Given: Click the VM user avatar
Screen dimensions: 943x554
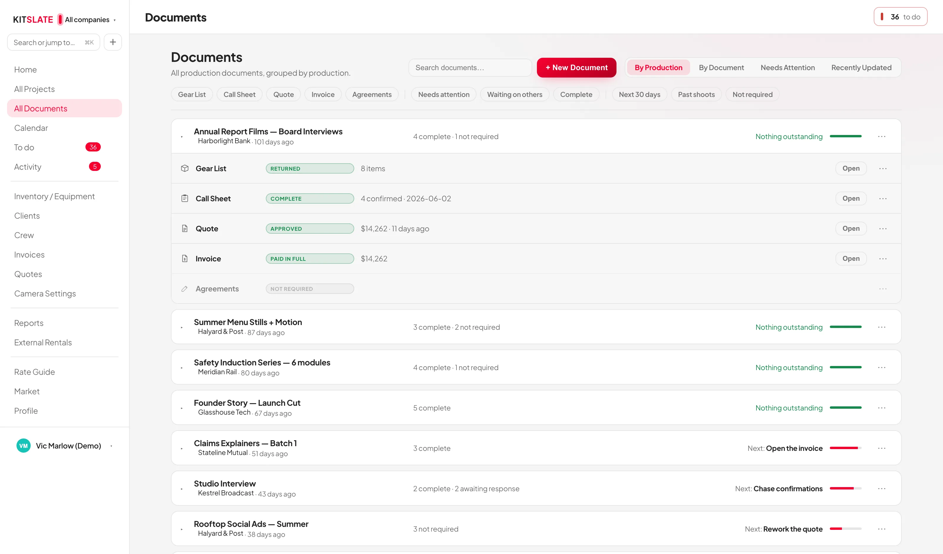Looking at the screenshot, I should point(24,446).
